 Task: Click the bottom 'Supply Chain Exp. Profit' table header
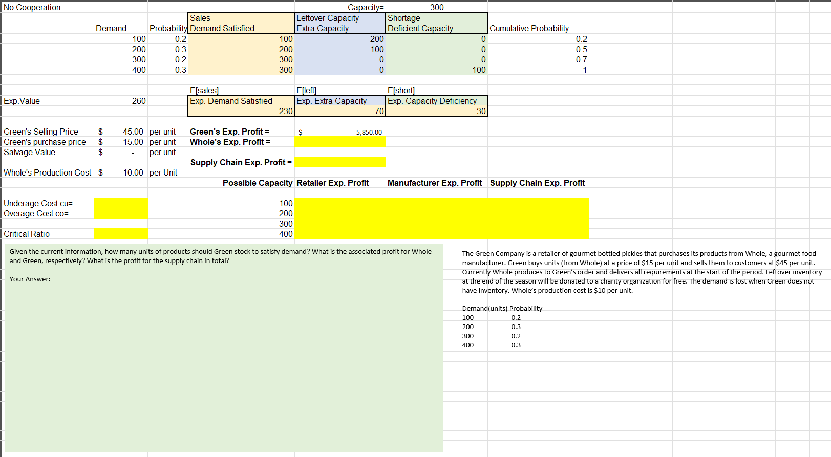(537, 183)
